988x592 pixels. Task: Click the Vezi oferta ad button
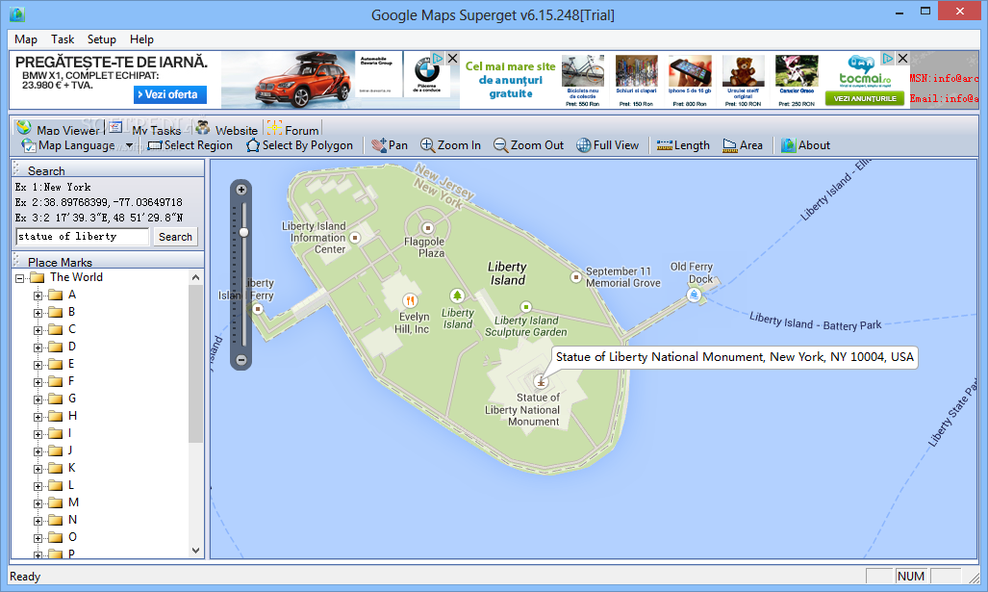tap(170, 94)
